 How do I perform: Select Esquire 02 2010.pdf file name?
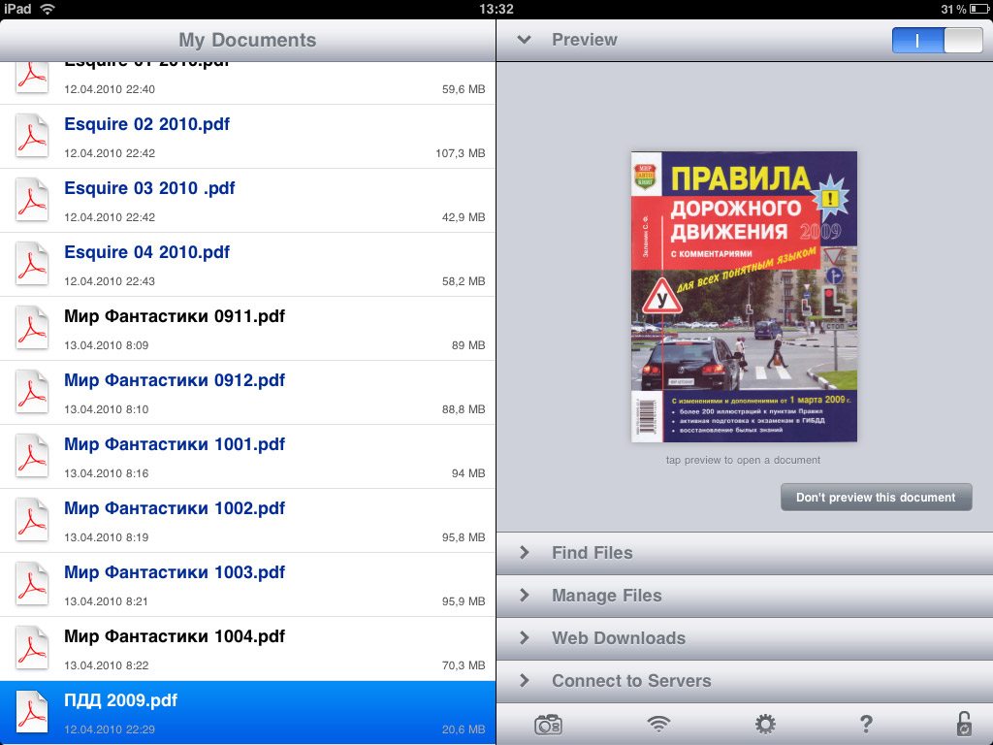(x=147, y=124)
